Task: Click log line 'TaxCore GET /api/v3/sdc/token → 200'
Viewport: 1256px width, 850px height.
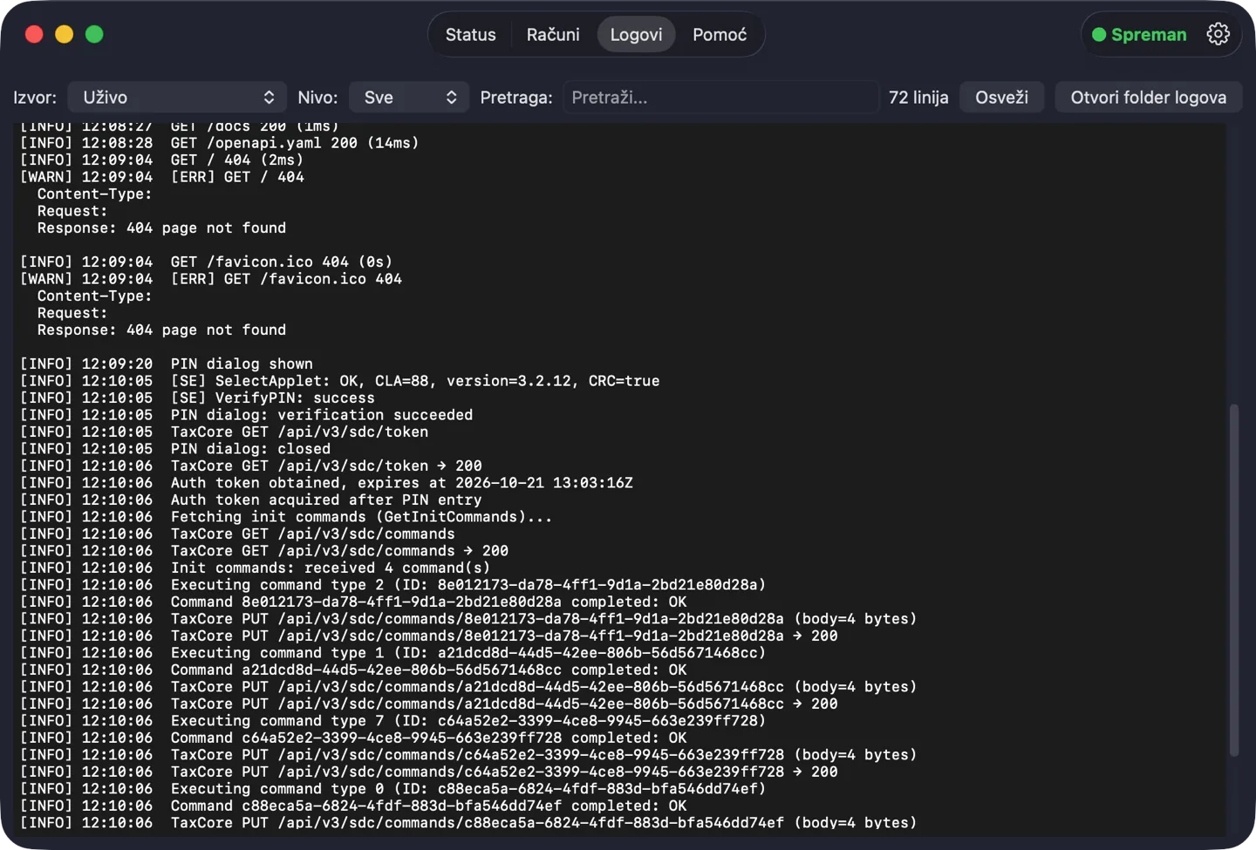Action: point(251,466)
